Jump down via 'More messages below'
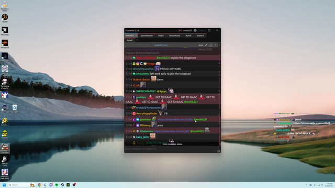335x188 pixels. (172, 144)
